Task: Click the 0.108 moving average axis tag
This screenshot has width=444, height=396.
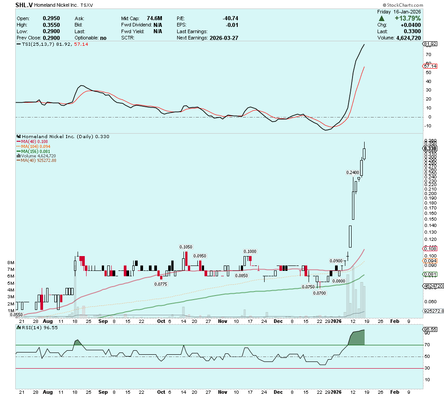Action: coord(430,248)
